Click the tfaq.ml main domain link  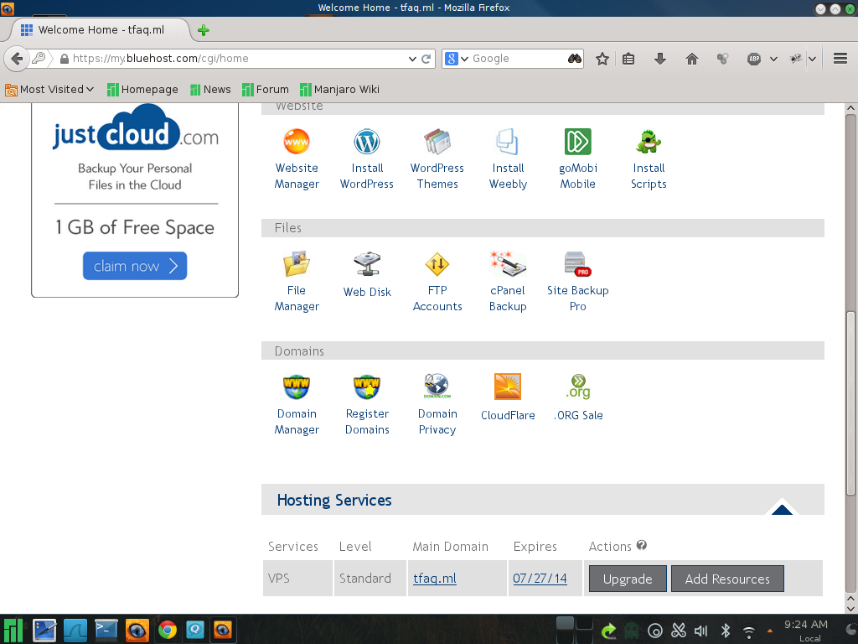(x=435, y=579)
